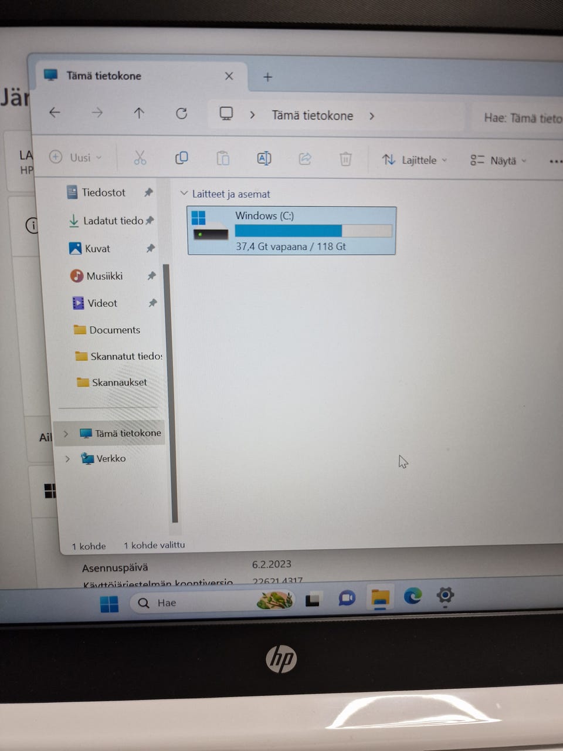Open Task View from taskbar
This screenshot has width=563, height=751.
coord(313,600)
